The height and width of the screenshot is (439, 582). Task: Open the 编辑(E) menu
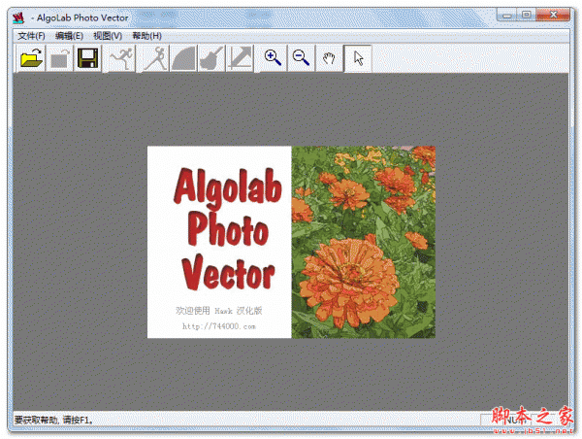tap(69, 36)
